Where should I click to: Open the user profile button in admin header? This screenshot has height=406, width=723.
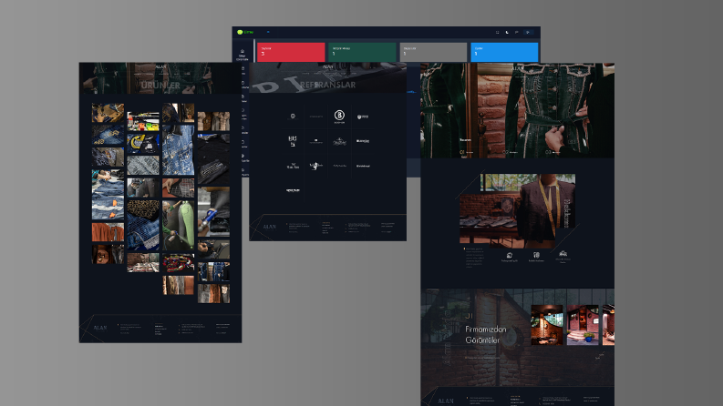tap(529, 32)
